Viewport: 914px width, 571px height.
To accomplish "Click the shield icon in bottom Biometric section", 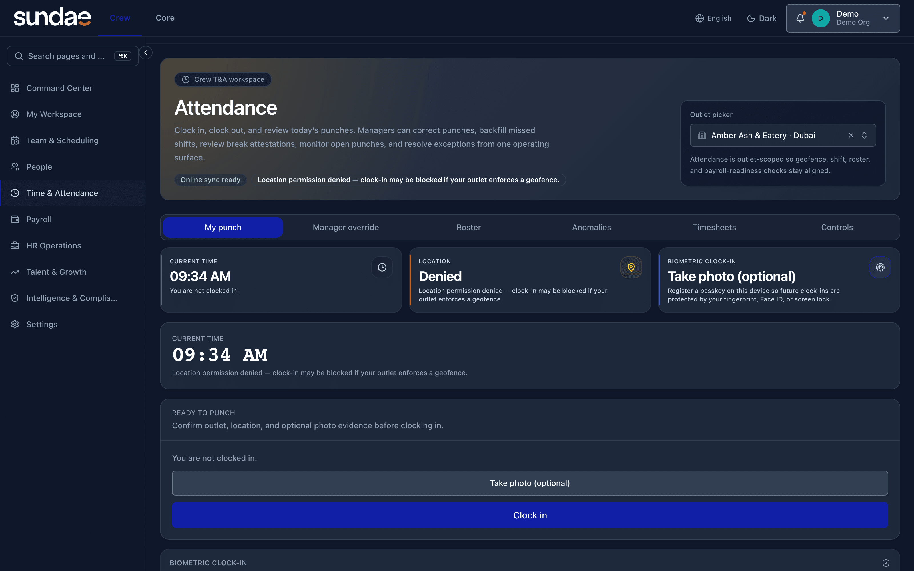I will pos(886,563).
